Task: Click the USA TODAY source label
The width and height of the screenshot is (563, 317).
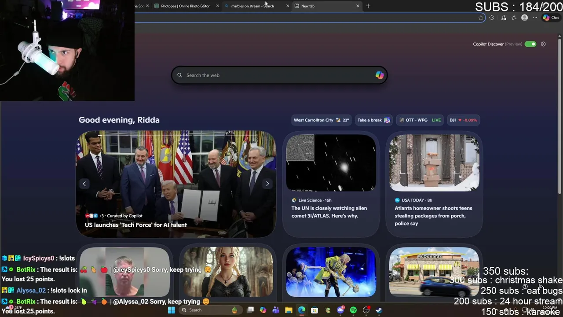Action: [x=413, y=200]
